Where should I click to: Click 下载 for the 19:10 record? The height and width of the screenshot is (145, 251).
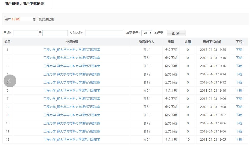click(239, 91)
